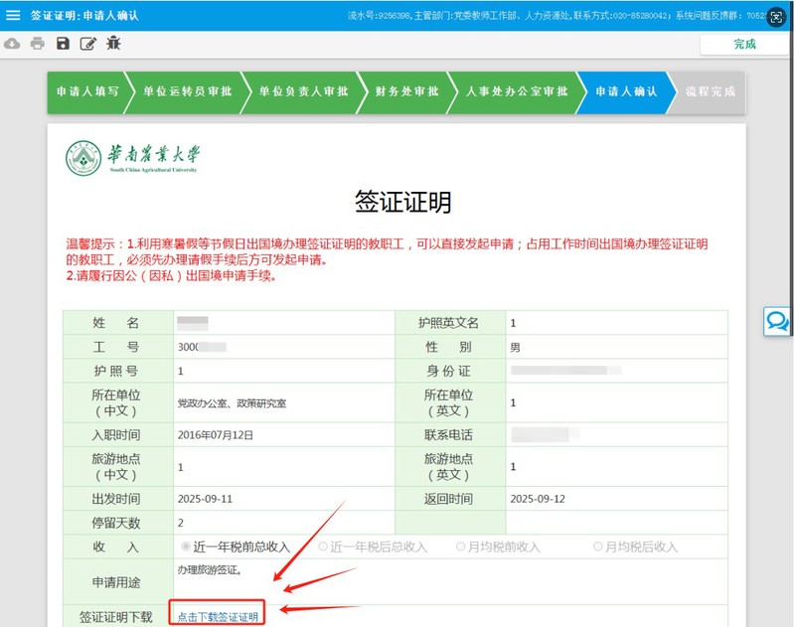
Task: Click the print icon
Action: (x=38, y=44)
